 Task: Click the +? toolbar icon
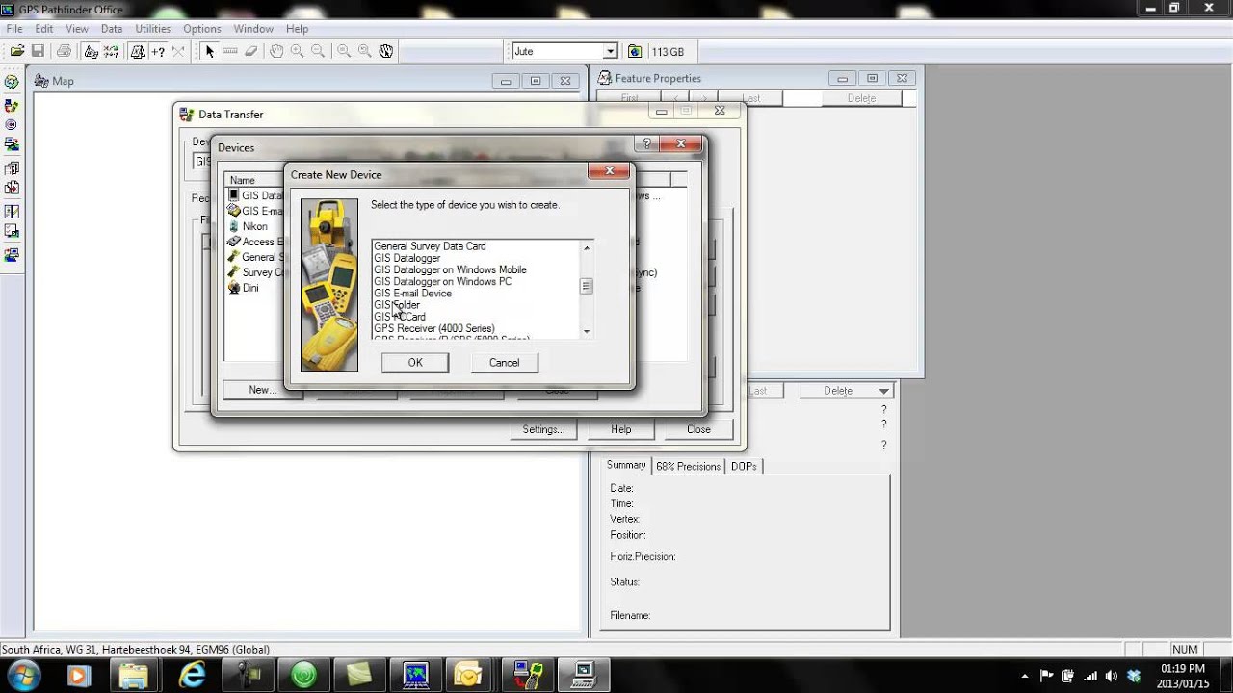click(x=158, y=51)
